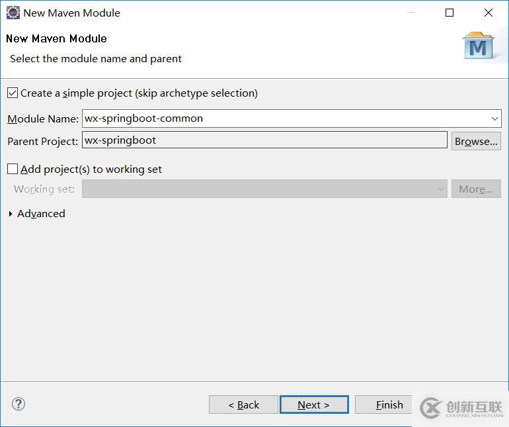Click the Parent Project field

[x=264, y=140]
